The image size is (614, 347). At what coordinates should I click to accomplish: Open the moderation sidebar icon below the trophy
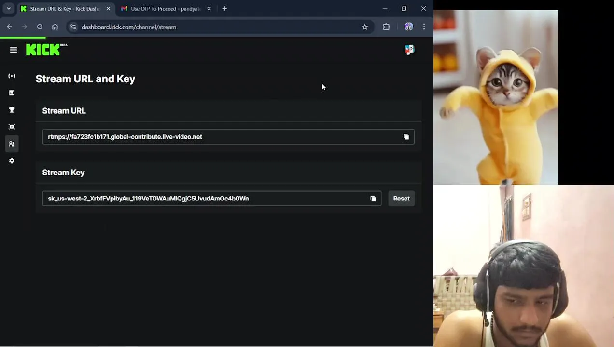point(12,127)
